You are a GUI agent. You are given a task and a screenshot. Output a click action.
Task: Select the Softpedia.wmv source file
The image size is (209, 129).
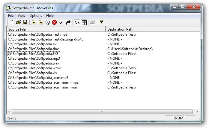click(34, 68)
